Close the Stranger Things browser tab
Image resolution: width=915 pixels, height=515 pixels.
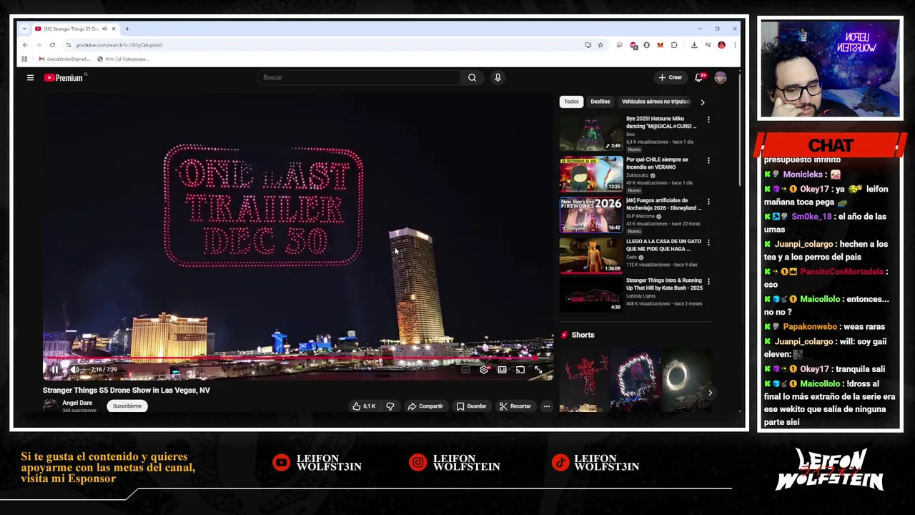[113, 29]
